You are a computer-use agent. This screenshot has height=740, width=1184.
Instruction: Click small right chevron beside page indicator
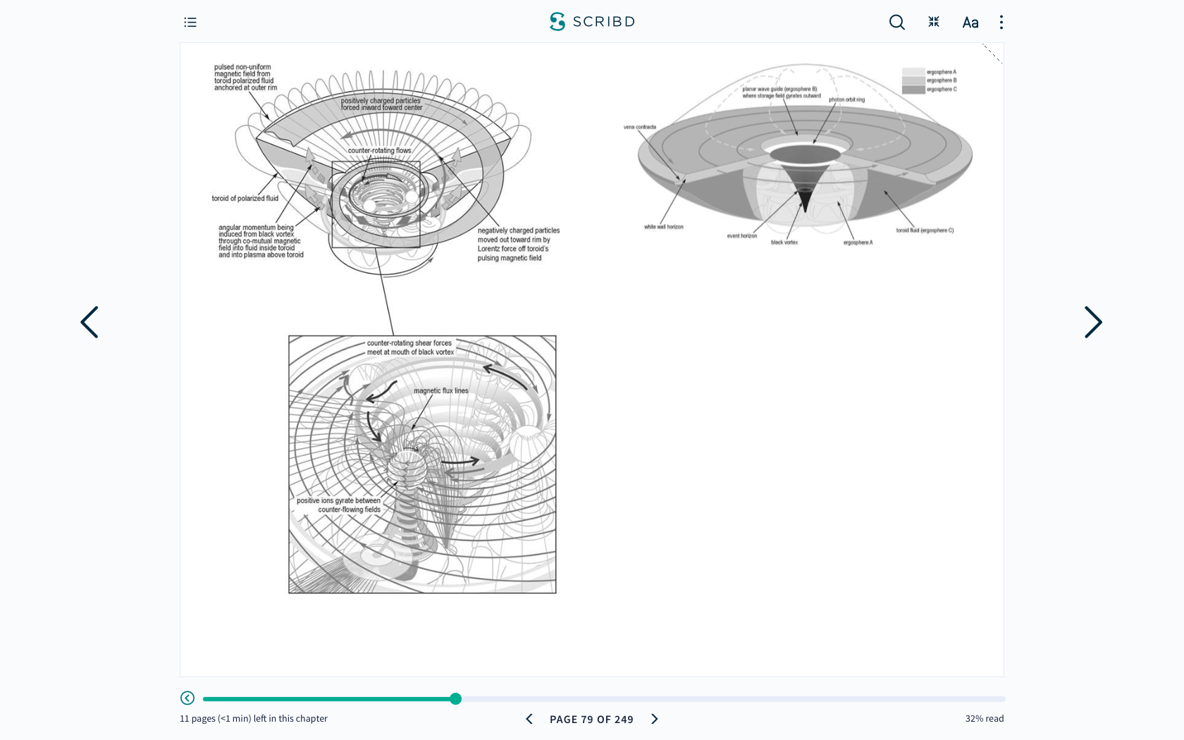pos(654,719)
